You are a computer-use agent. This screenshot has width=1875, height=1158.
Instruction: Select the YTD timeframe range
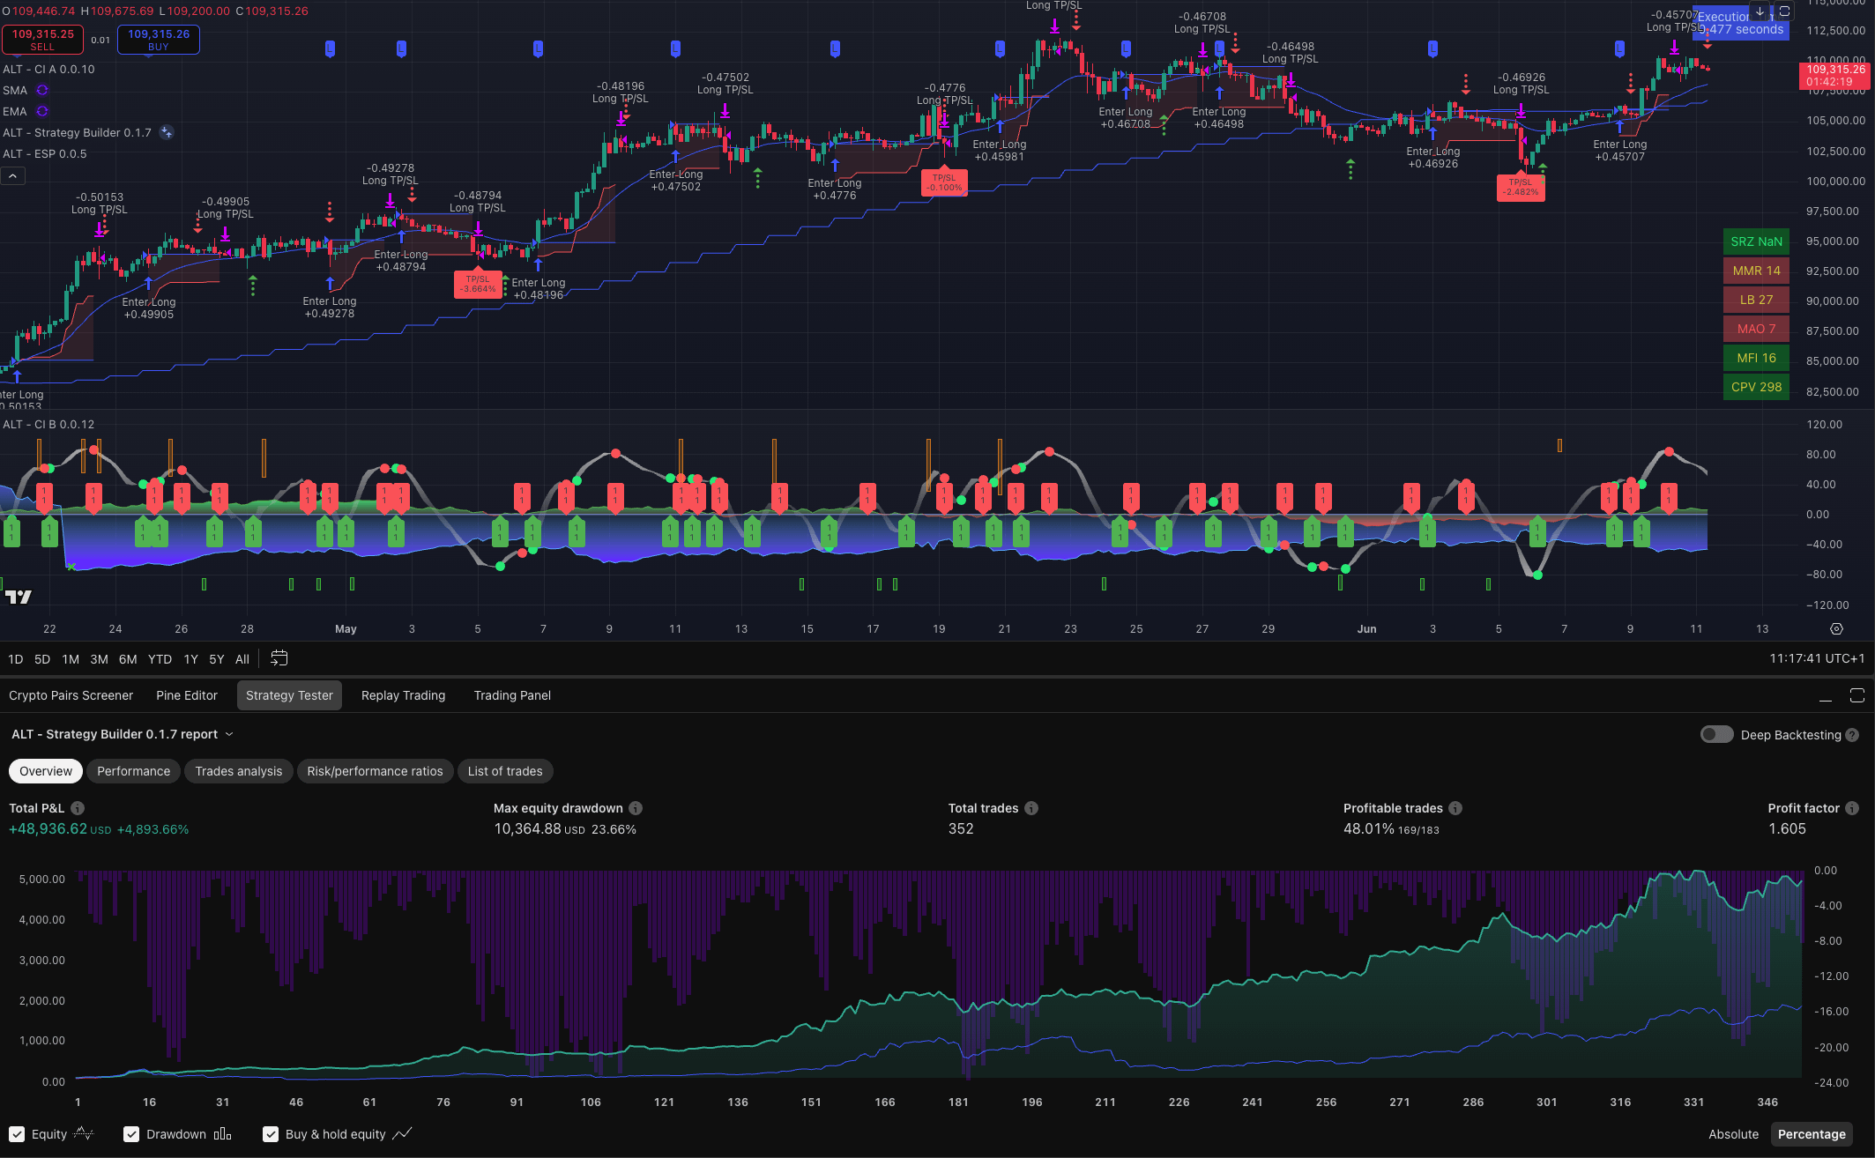[160, 658]
